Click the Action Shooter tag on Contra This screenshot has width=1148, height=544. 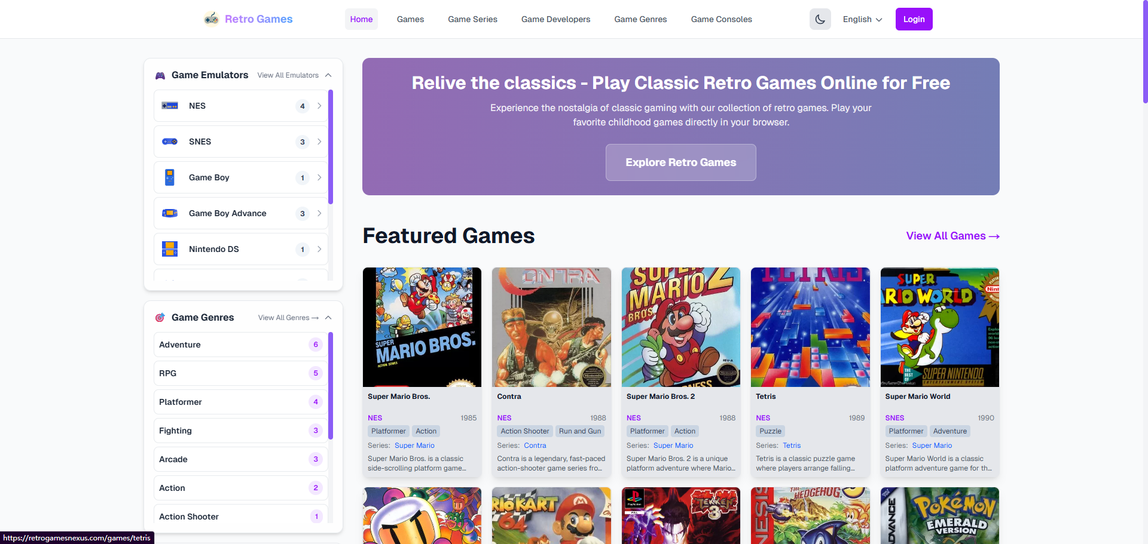point(525,431)
